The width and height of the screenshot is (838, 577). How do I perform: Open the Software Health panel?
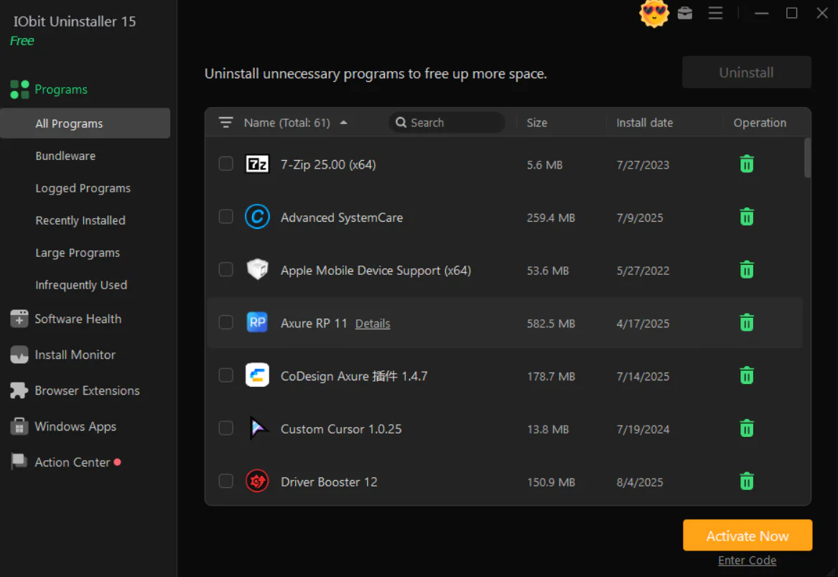(77, 319)
